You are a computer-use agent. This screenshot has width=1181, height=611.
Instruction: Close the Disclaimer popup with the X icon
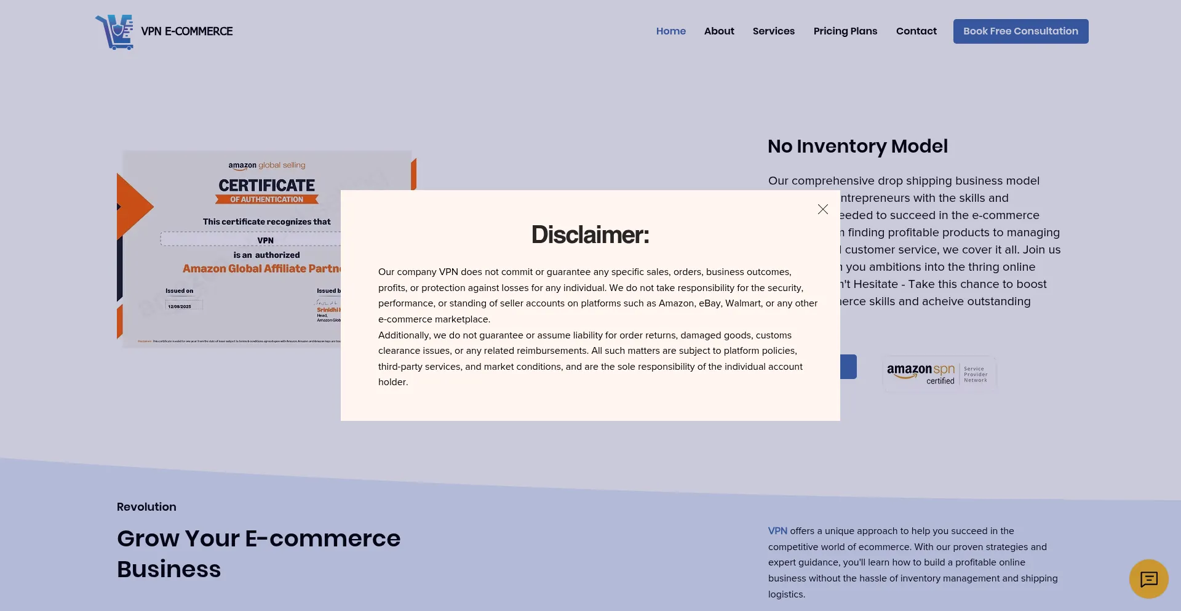click(x=823, y=209)
